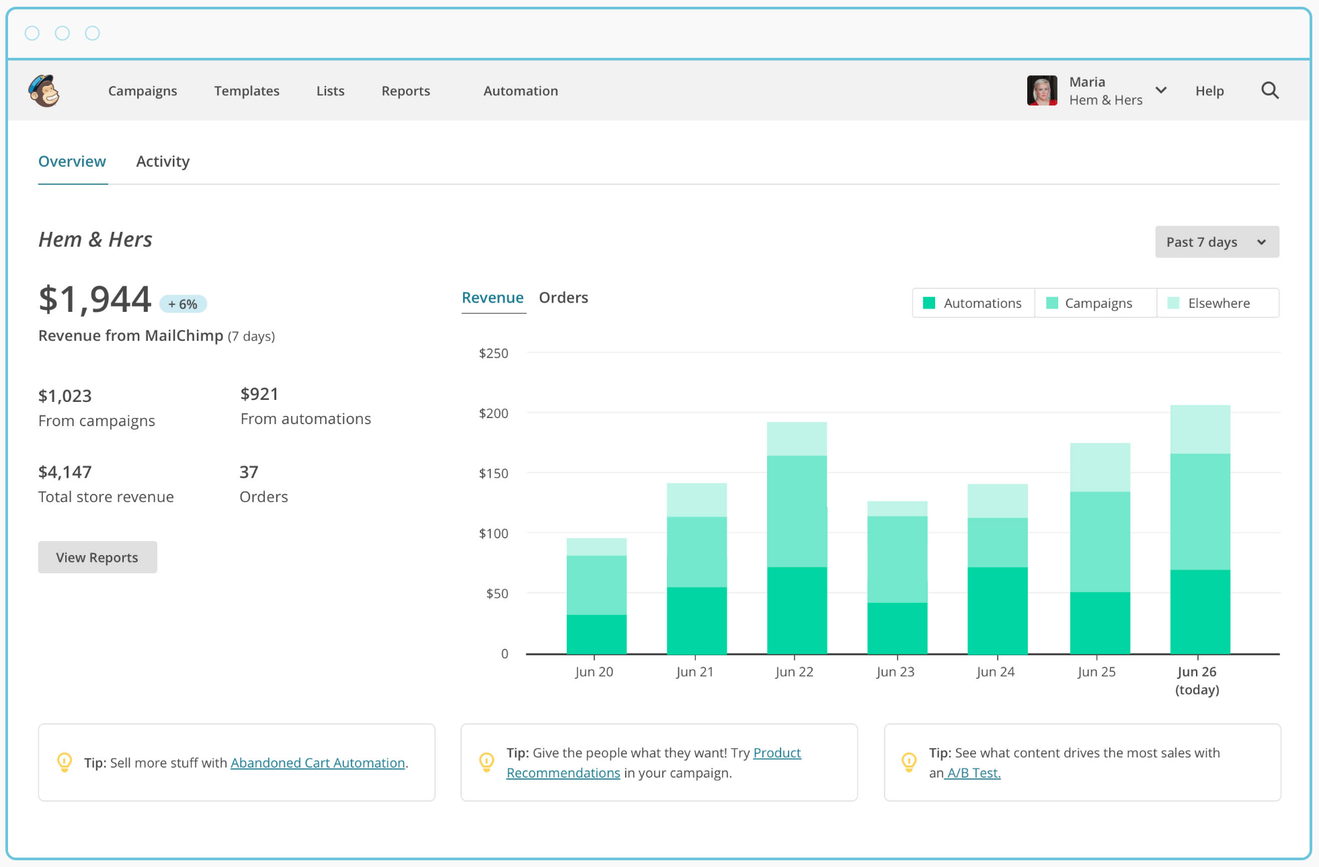1319x867 pixels.
Task: Open the Automation navigation menu item
Action: click(520, 90)
